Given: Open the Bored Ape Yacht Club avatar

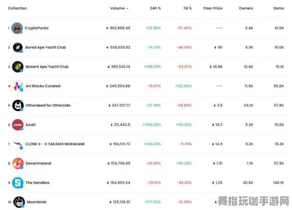Looking at the screenshot, I should [18, 47].
